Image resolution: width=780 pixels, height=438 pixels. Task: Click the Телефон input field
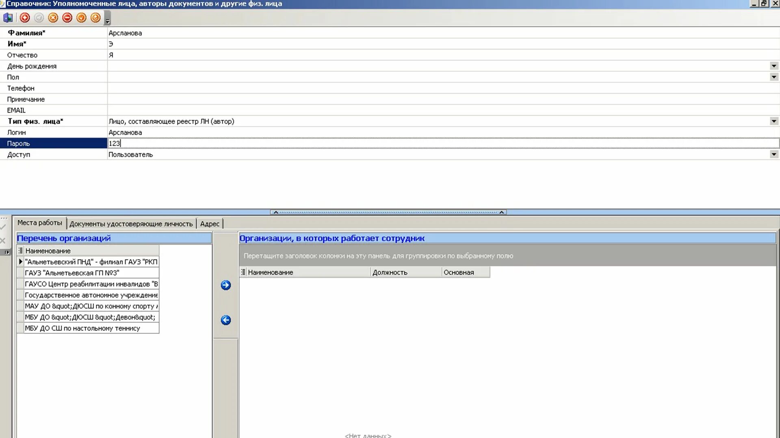point(443,88)
